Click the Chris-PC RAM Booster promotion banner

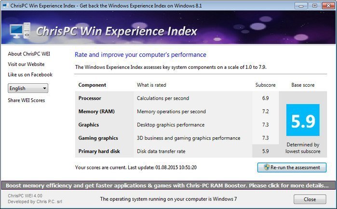[168, 185]
